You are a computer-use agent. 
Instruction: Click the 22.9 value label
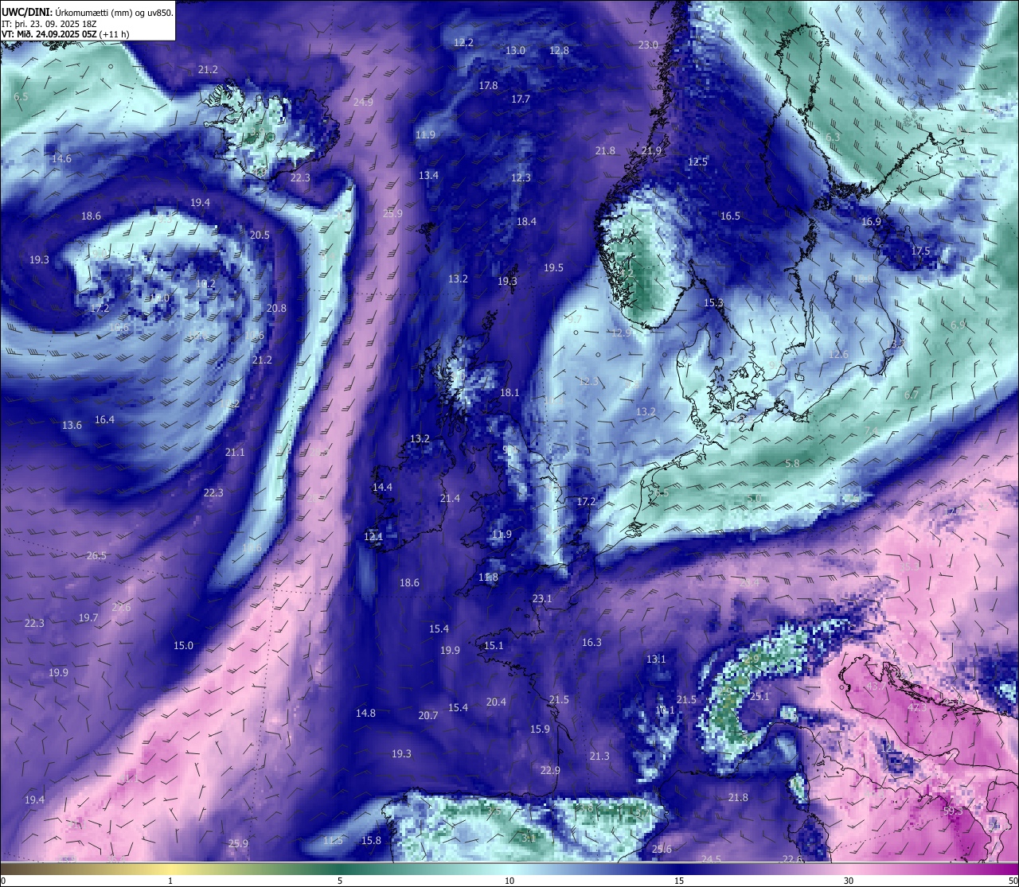[550, 770]
